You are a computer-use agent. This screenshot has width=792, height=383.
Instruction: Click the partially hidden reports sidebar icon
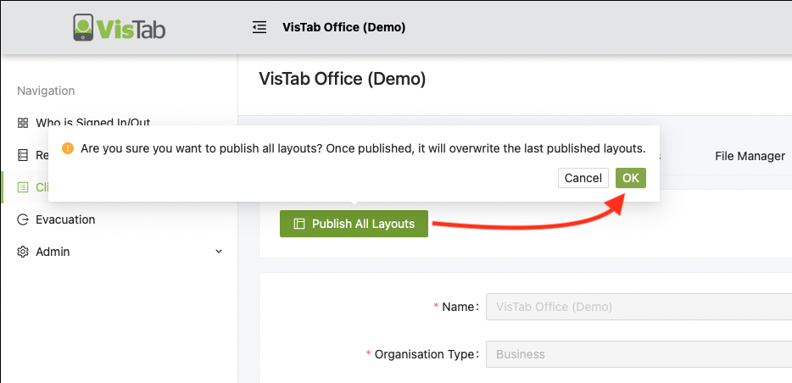pos(23,155)
